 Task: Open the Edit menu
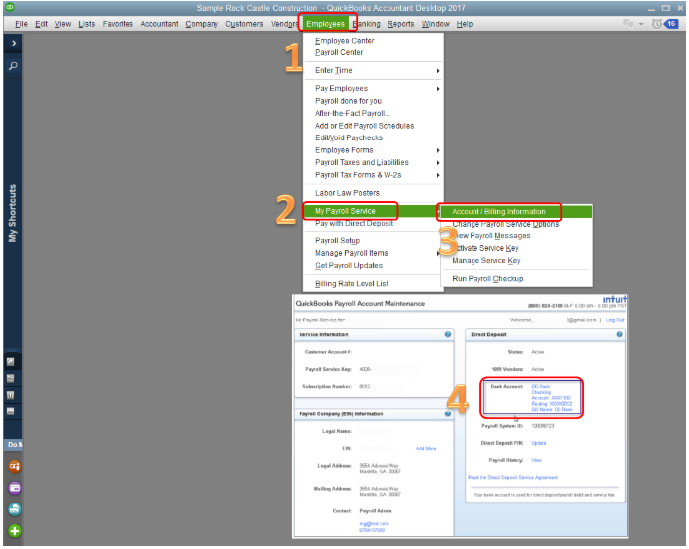click(x=42, y=24)
